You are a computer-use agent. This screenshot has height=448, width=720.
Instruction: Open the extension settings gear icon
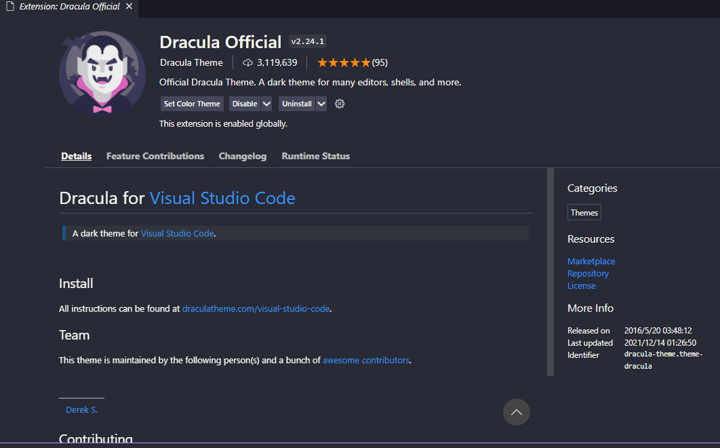340,104
